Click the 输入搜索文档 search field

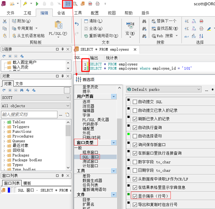point(29,114)
